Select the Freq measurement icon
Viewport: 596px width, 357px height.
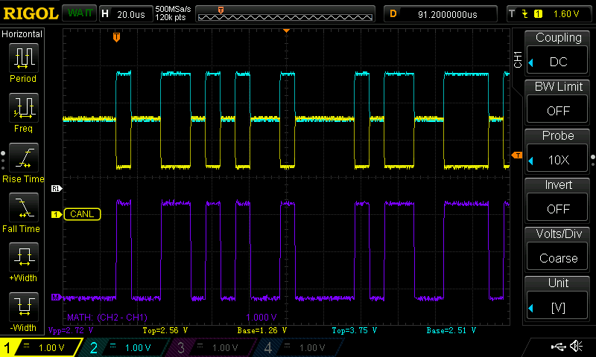(x=24, y=107)
